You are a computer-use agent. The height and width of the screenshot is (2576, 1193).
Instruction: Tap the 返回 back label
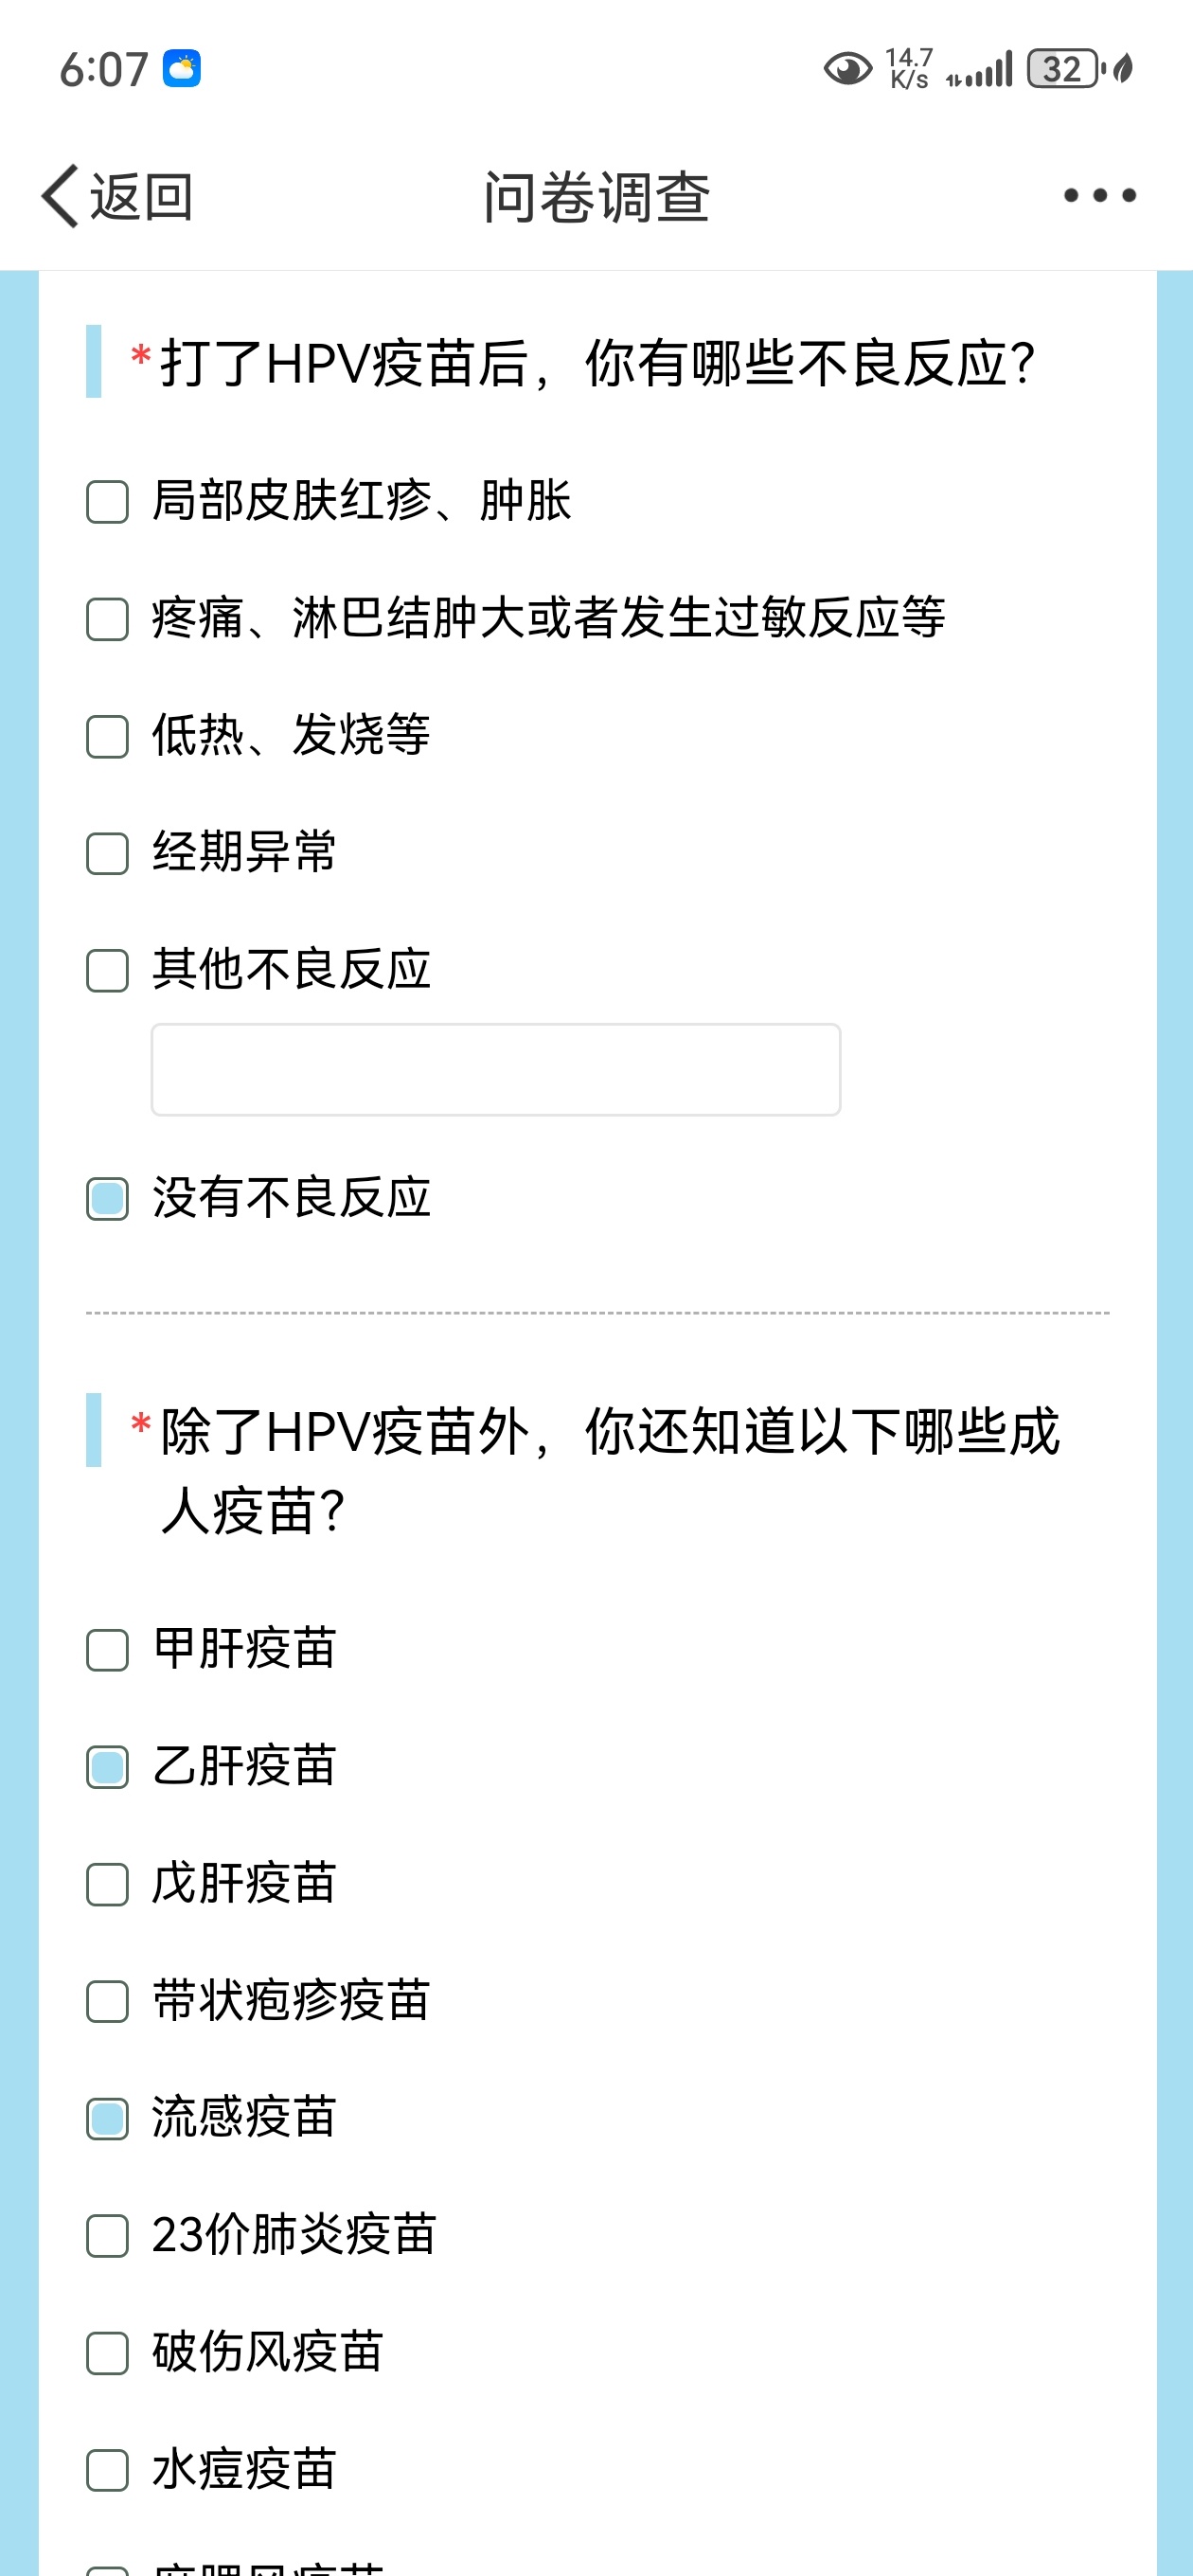[141, 196]
